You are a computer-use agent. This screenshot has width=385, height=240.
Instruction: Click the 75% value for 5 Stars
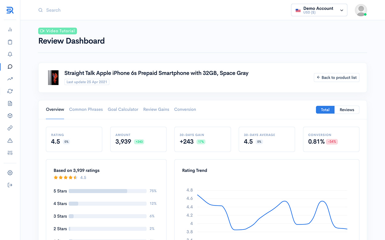tap(153, 191)
